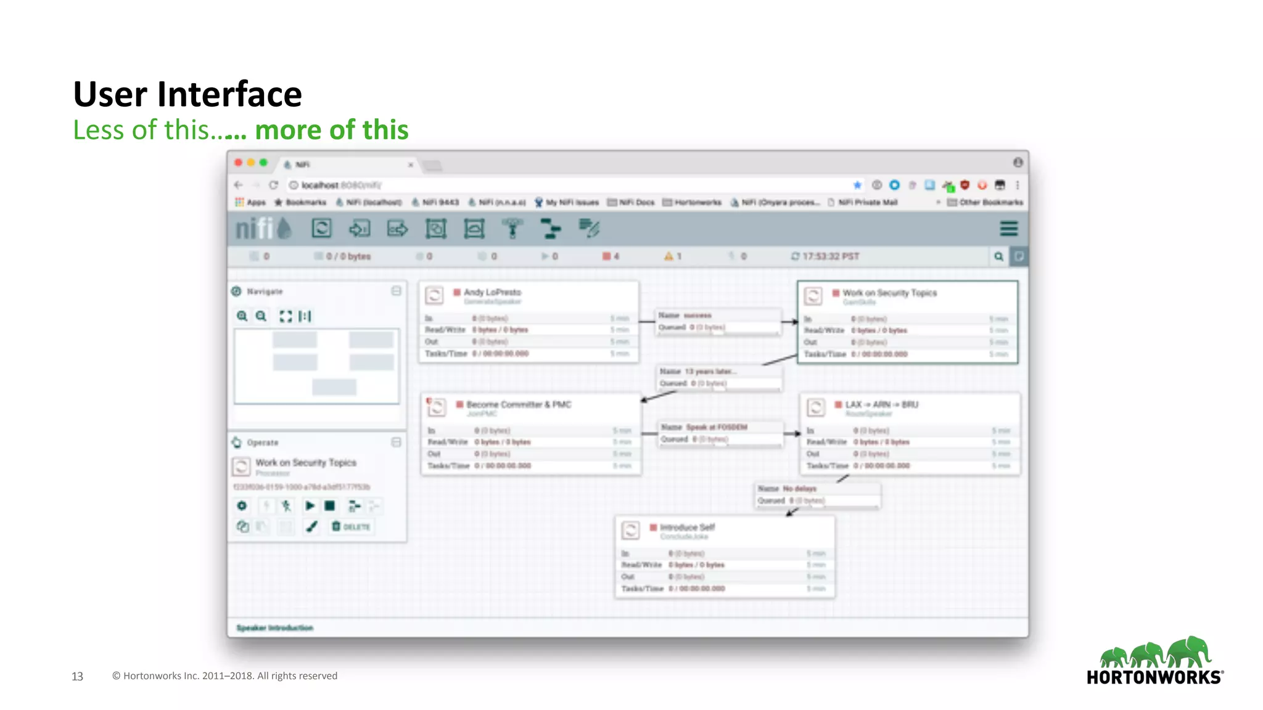Go back in the browser
Image resolution: width=1263 pixels, height=710 pixels.
click(239, 185)
